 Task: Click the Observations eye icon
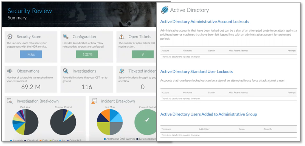pyautogui.click(x=10, y=71)
